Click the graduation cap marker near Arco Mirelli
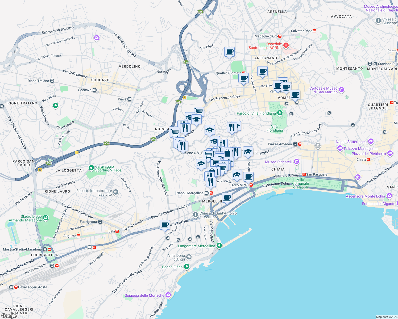Screen dimensions: 398x319 click(237, 175)
